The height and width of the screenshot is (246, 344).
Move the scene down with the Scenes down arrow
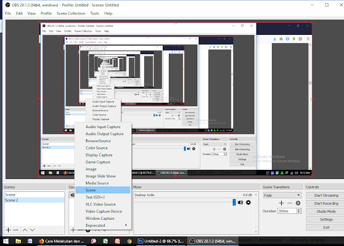pos(32,230)
